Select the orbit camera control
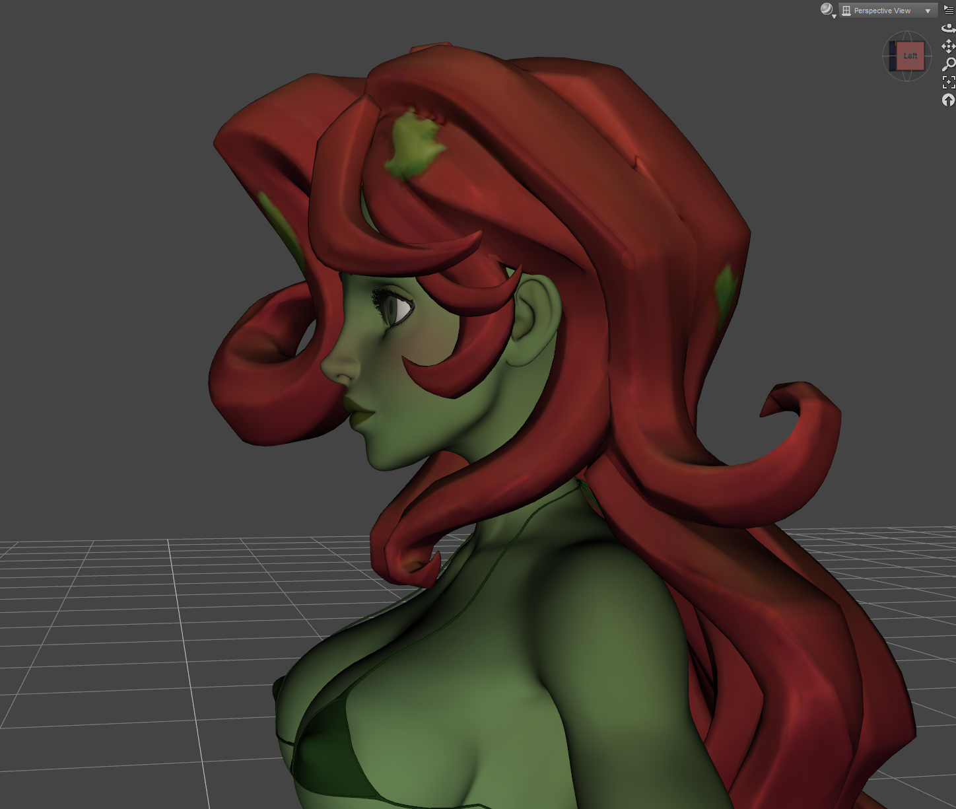Viewport: 956px width, 809px height. click(x=949, y=28)
